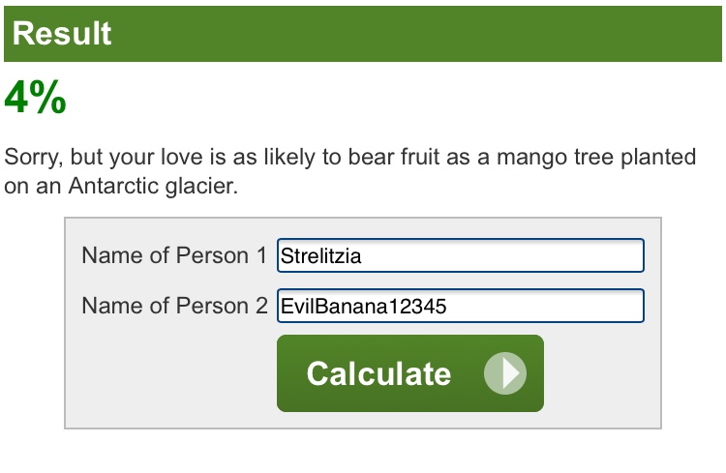Image resolution: width=726 pixels, height=473 pixels.
Task: Place cursor in empty area after Strelitzia
Action: [500, 255]
